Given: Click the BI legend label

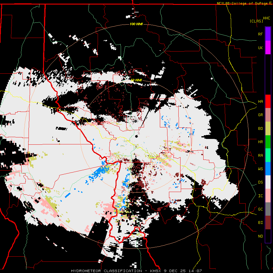Looking at the screenshot, I should click(260, 223).
